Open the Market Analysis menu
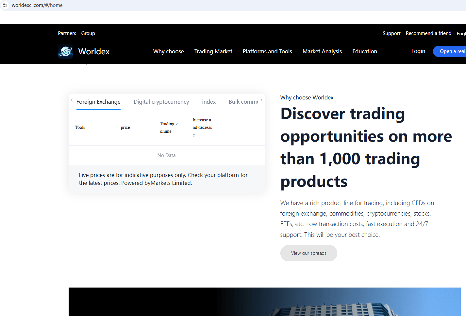The image size is (466, 316). pos(322,51)
